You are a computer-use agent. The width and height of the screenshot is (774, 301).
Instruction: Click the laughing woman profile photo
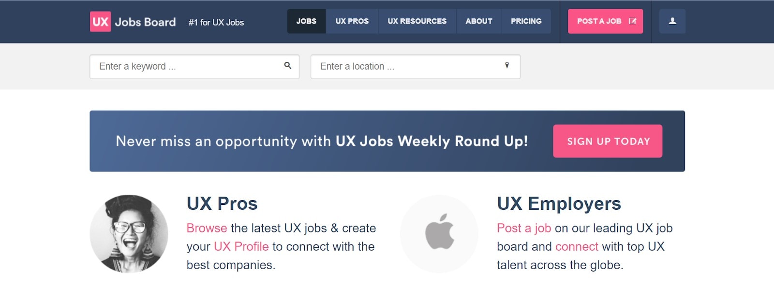point(129,233)
